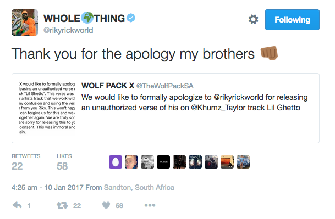
Task: Click the purple egg avatar liker
Action: [116, 162]
